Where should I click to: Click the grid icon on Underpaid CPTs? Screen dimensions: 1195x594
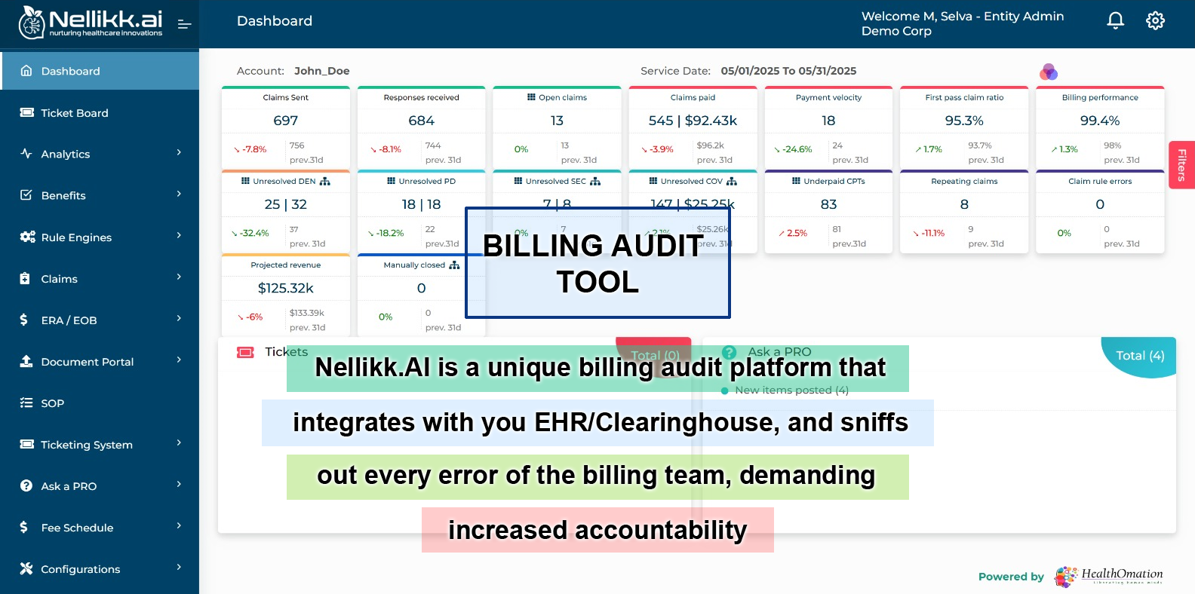coord(796,182)
